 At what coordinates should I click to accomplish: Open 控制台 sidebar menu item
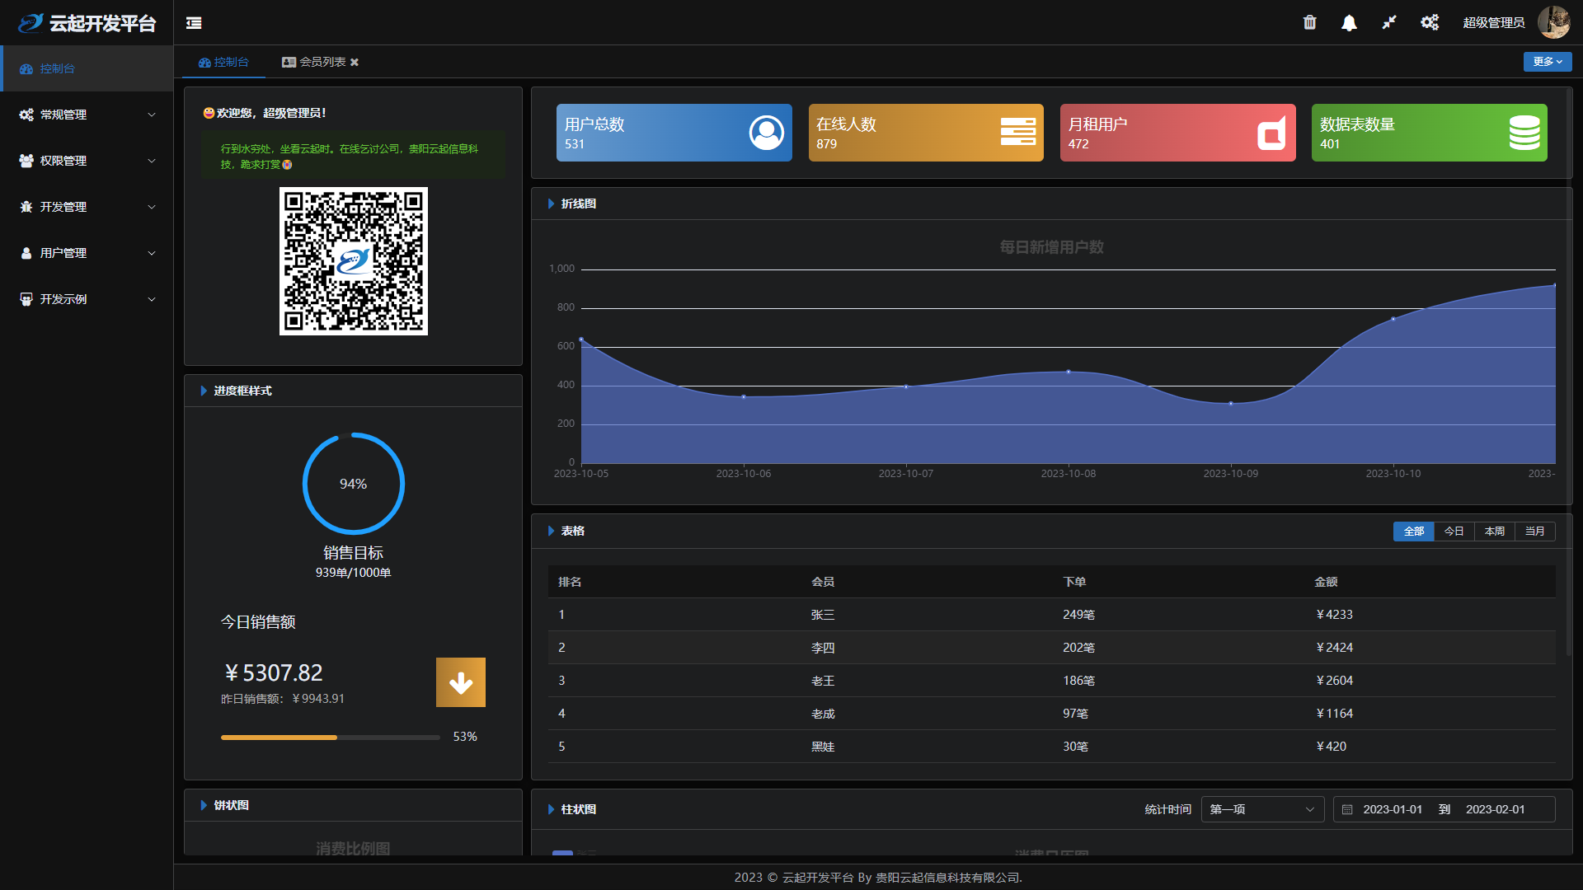pyautogui.click(x=58, y=68)
